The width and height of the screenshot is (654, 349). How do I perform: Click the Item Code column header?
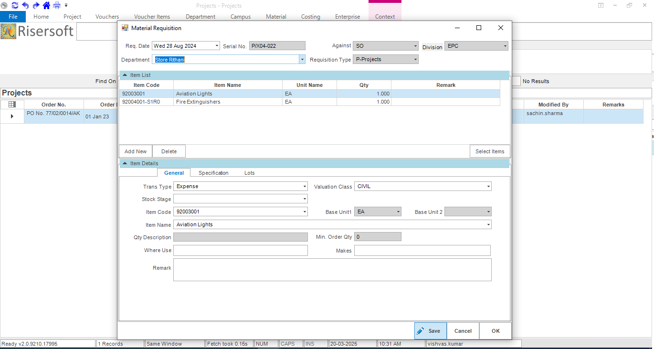146,85
